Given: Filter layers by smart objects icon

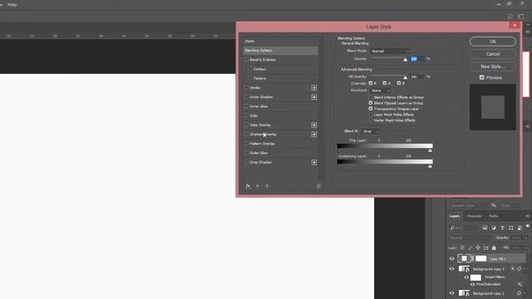Looking at the screenshot, I should click(x=520, y=228).
